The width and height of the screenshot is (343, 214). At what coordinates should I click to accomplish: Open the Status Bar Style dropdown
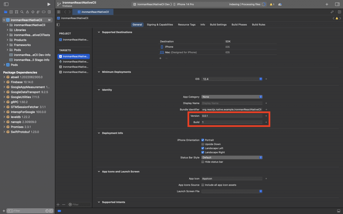coord(232,158)
